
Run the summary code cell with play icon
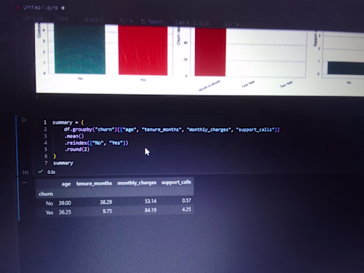click(24, 119)
